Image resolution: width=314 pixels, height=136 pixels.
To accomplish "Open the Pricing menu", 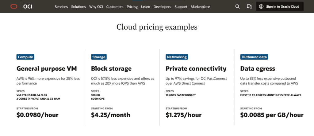I will click(132, 7).
